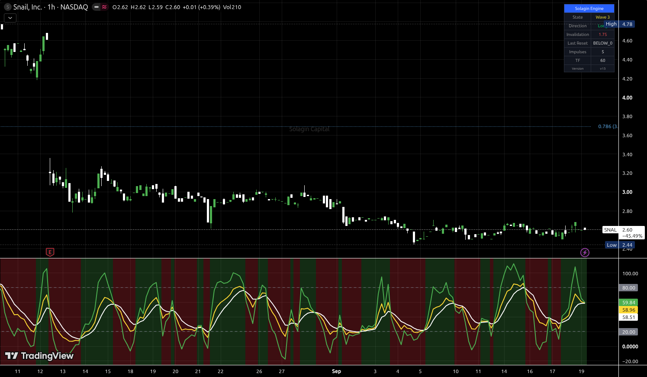Click the purple lightning bolt icon
Viewport: 647px width, 377px height.
point(585,252)
